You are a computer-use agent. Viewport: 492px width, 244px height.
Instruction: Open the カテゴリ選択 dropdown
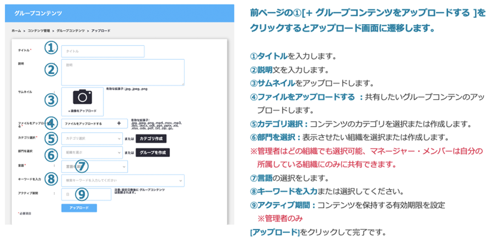[x=92, y=138]
